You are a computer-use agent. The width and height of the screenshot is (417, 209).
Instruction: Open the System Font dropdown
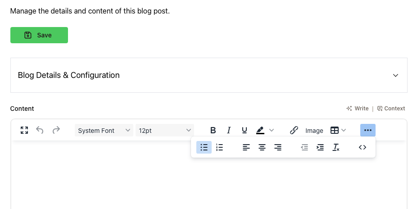coord(104,131)
